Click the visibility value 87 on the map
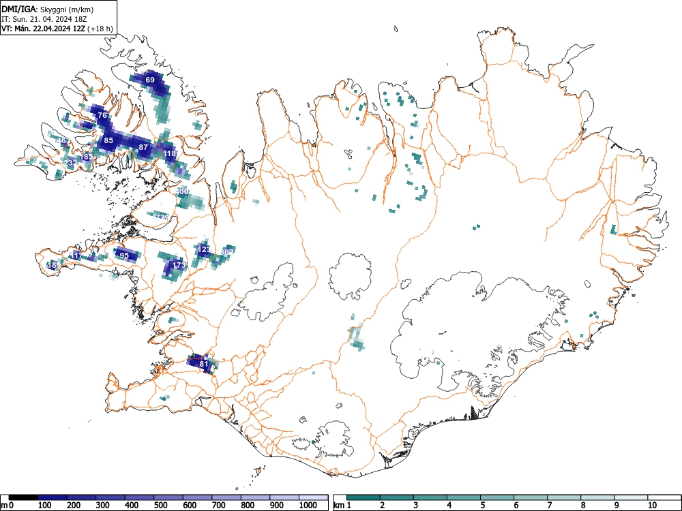 point(143,147)
